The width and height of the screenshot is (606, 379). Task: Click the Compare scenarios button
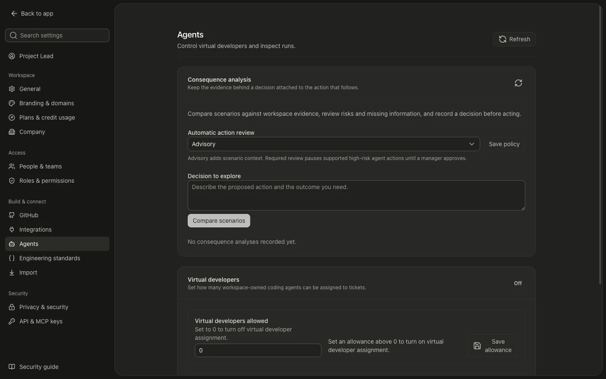[219, 221]
